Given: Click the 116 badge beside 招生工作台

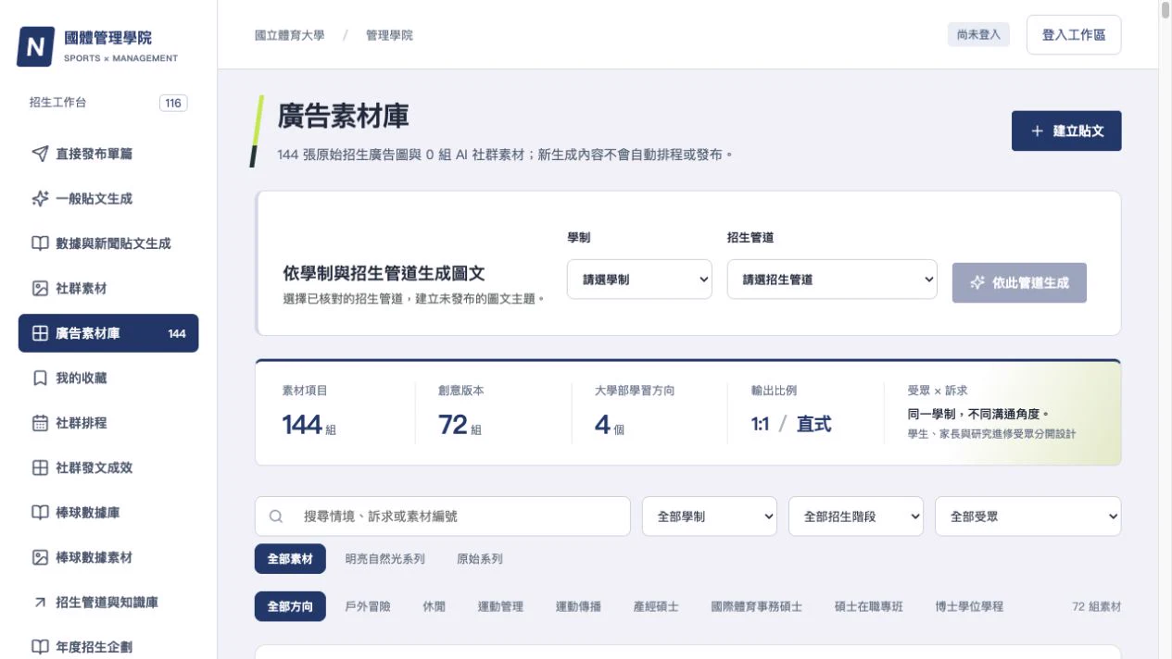Looking at the screenshot, I should pos(173,103).
